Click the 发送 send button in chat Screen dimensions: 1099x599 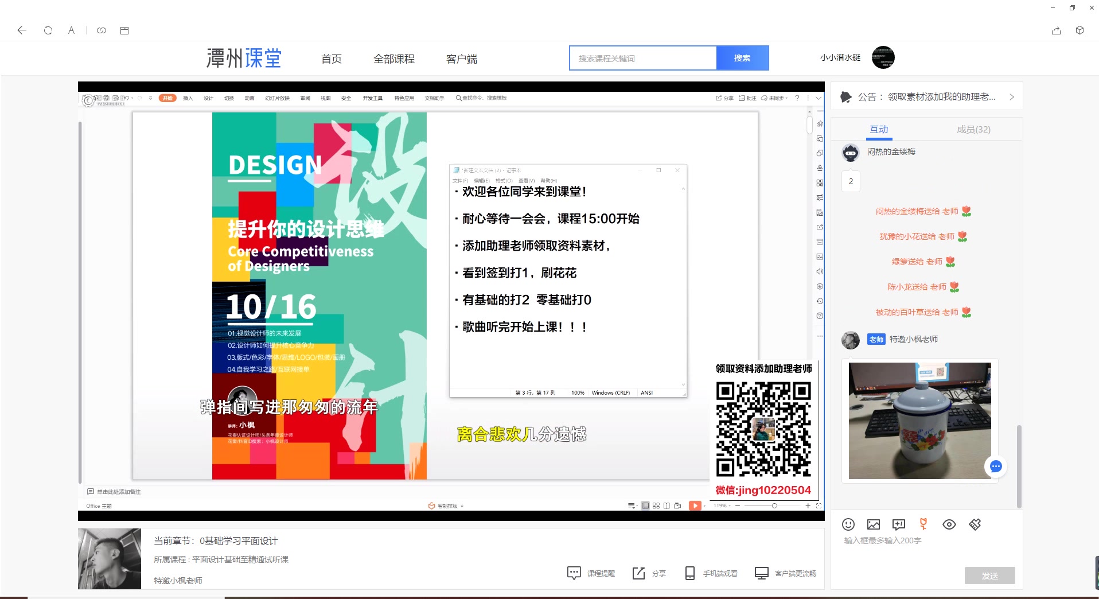tap(989, 575)
